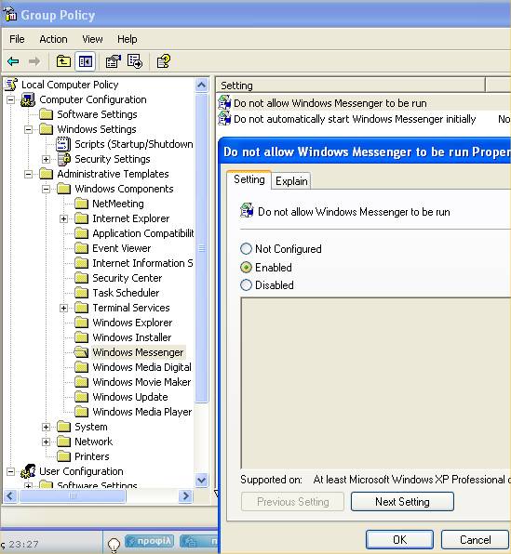The image size is (511, 554).
Task: Click the tree panel horizontal scrollbar thumb
Action: 73,496
